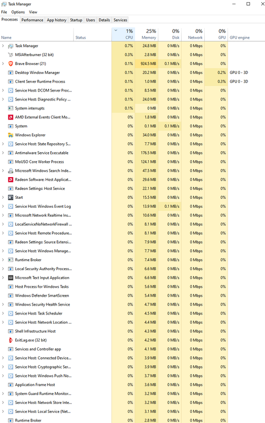Viewport: 265px width, 423px height.
Task: Click the Status column header
Action: click(x=92, y=34)
